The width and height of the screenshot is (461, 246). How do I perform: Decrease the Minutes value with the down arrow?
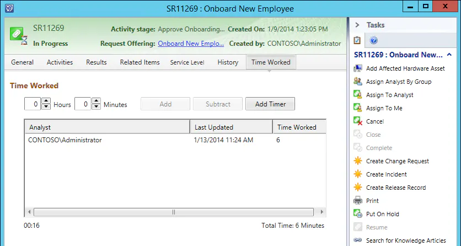(x=96, y=106)
